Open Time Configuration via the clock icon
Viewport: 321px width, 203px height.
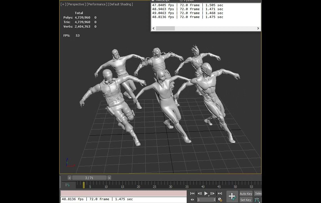220,199
